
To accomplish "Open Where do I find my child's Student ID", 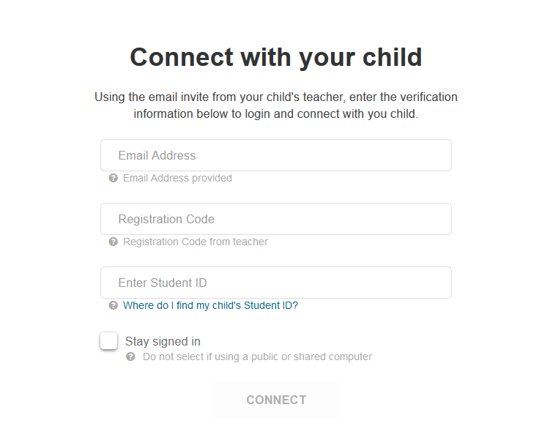I will tap(210, 305).
